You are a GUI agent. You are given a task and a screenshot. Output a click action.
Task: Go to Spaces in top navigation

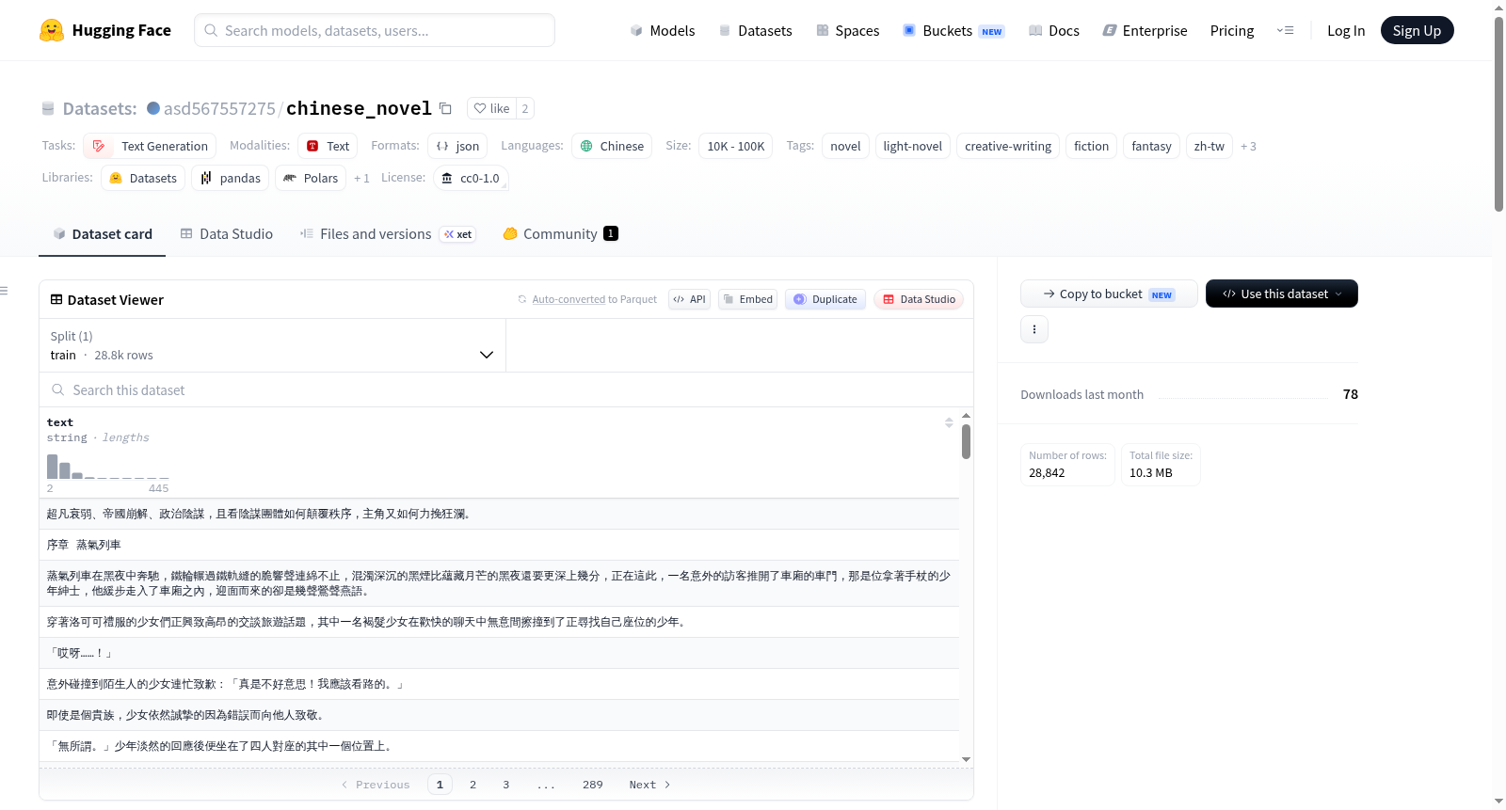(847, 30)
